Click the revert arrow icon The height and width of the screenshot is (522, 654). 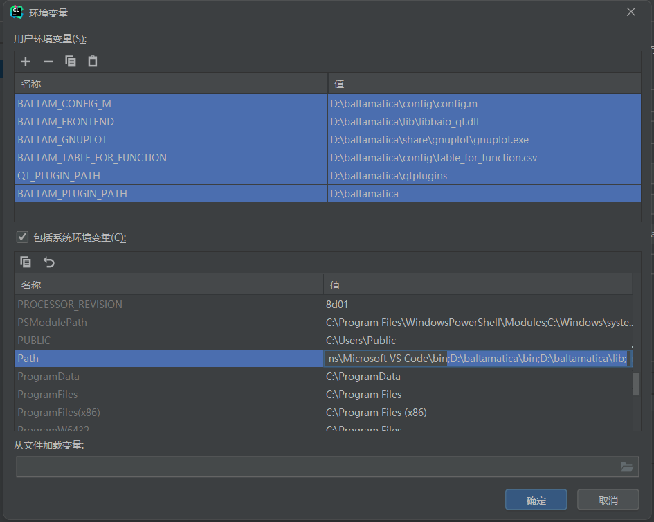coord(48,262)
